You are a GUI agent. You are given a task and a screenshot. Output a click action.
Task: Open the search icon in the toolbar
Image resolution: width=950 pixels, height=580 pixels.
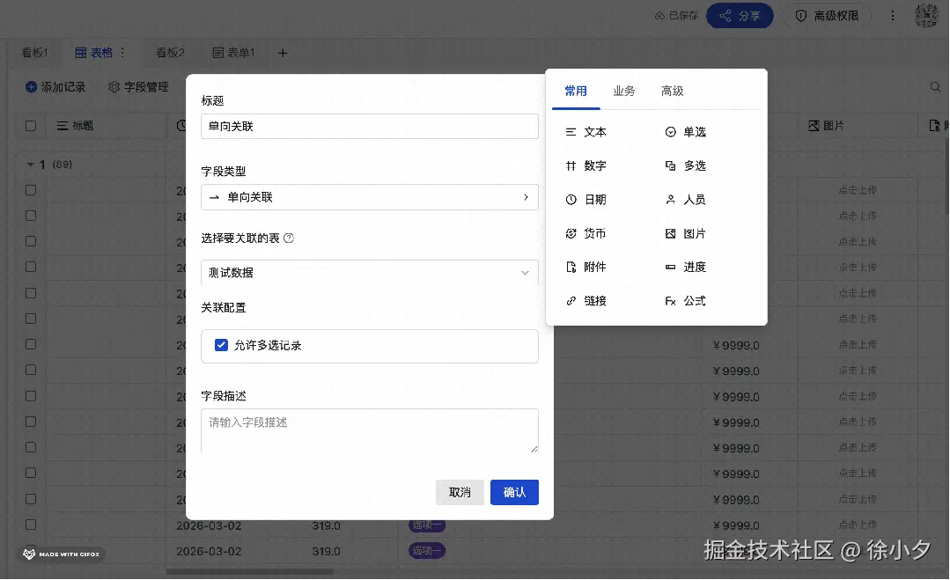[935, 87]
